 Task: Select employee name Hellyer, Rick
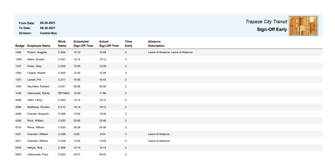(x=35, y=148)
